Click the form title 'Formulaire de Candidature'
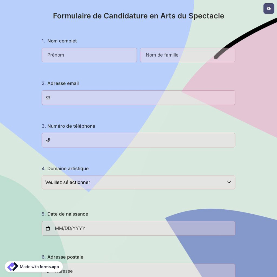Screen dimensions: 277x277 (138, 16)
